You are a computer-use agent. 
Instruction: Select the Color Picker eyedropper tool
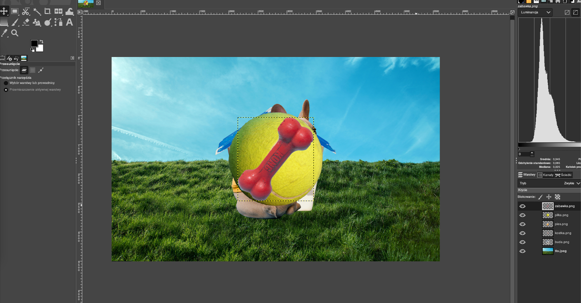[x=4, y=33]
